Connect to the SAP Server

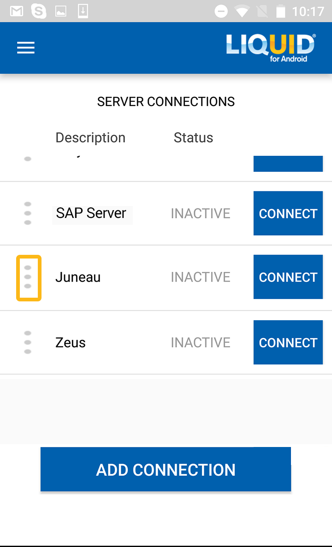288,213
